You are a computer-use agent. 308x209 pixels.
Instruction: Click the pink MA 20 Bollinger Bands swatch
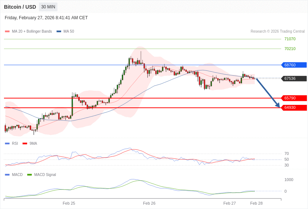click(7, 32)
